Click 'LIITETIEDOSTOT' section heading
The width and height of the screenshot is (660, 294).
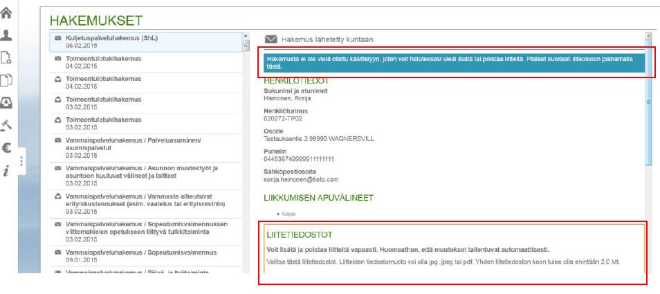[x=300, y=235]
